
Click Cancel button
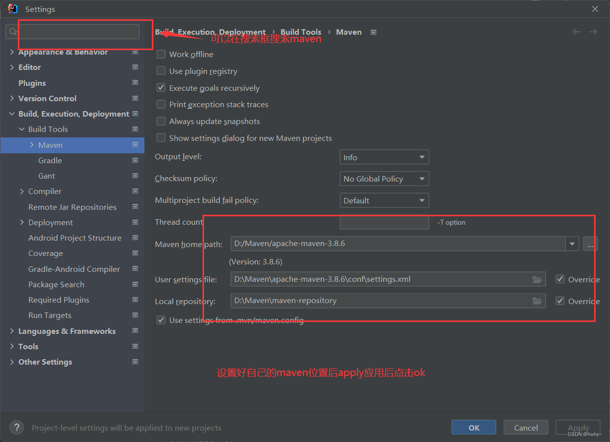[526, 428]
